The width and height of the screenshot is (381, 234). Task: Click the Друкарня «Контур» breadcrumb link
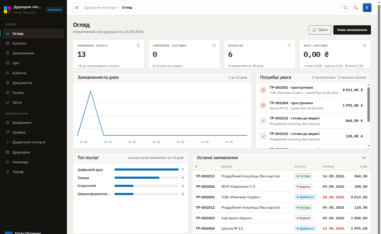click(100, 8)
